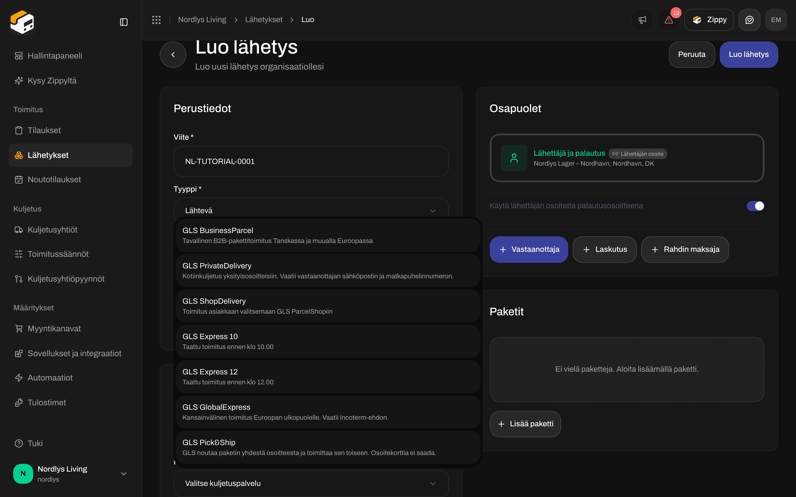The image size is (796, 497).
Task: Add a Vastaanottaja party
Action: [529, 250]
